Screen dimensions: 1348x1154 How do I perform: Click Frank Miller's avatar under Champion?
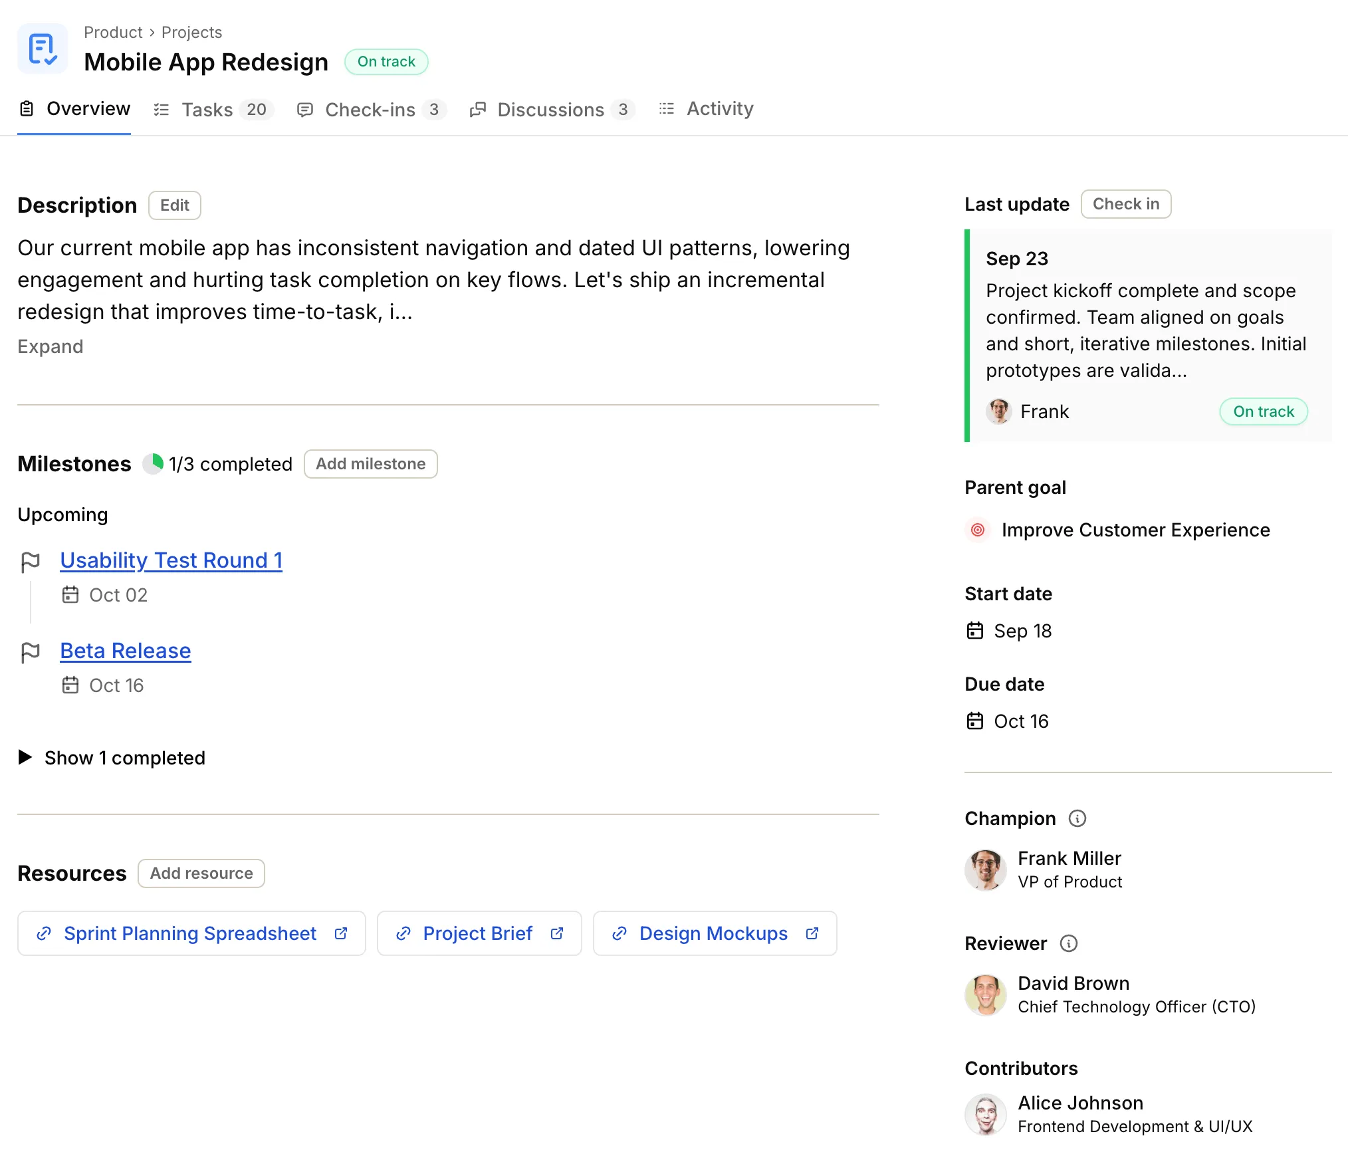(x=985, y=869)
